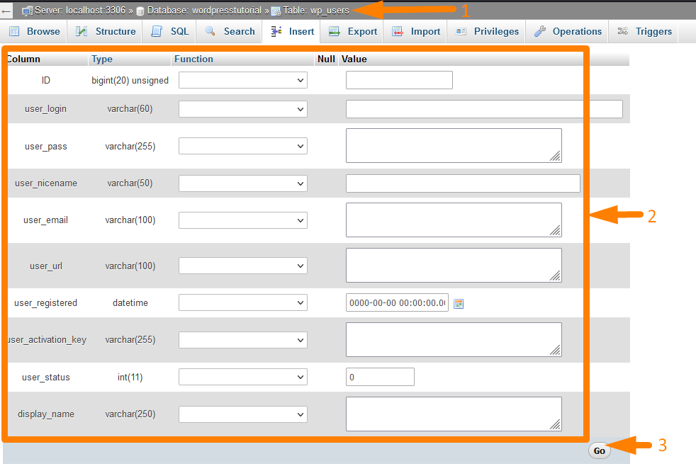Click the 'varchar(250)' type text
Screen dimensions: 696x476
point(130,414)
